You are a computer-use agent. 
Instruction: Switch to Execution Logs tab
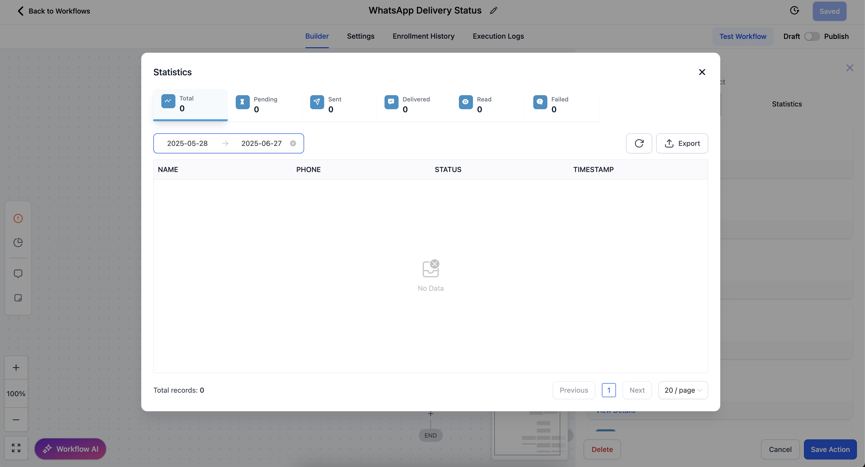click(x=498, y=36)
